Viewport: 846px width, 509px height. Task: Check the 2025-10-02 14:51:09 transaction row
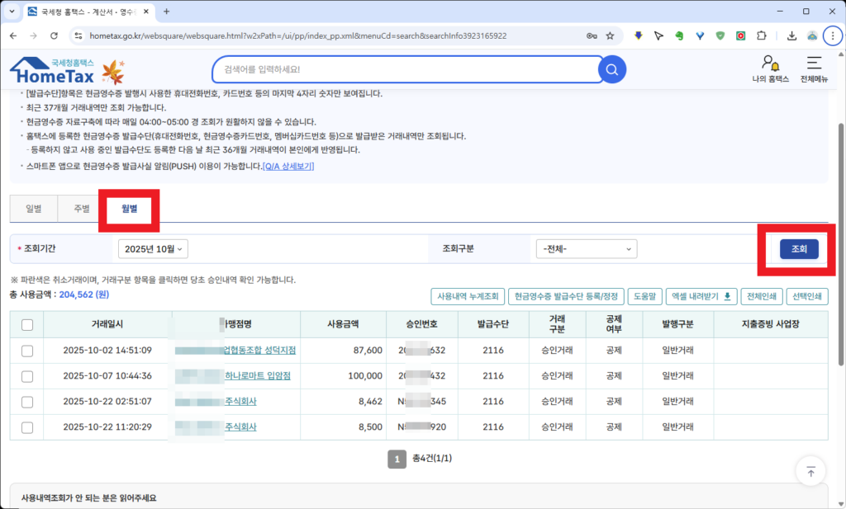(x=27, y=351)
